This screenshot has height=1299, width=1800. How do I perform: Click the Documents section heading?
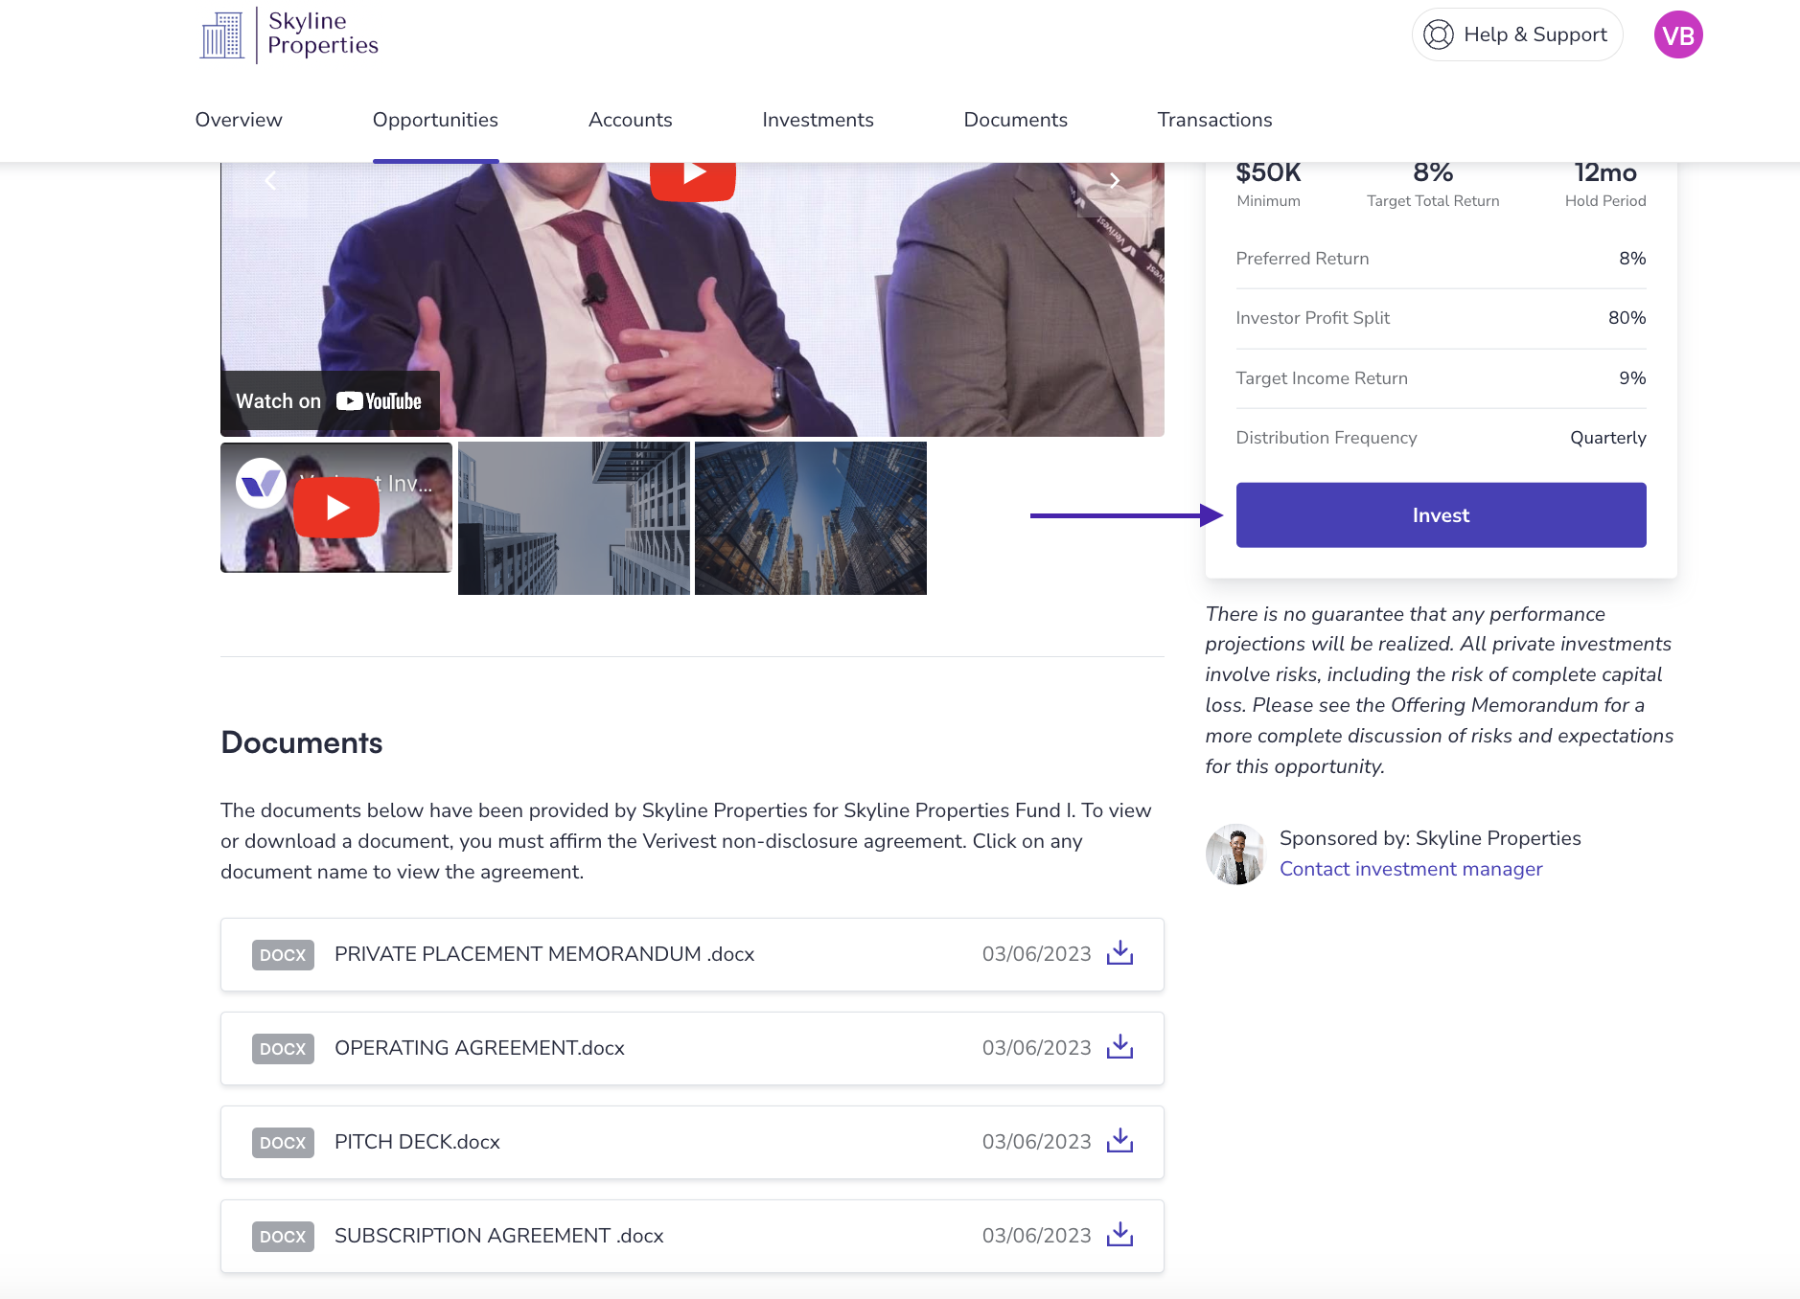(x=302, y=743)
